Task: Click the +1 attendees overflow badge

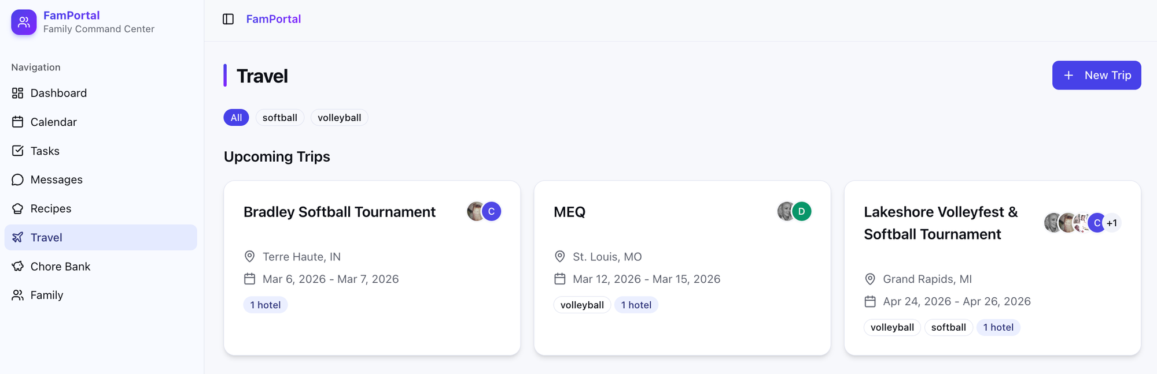Action: [1112, 223]
